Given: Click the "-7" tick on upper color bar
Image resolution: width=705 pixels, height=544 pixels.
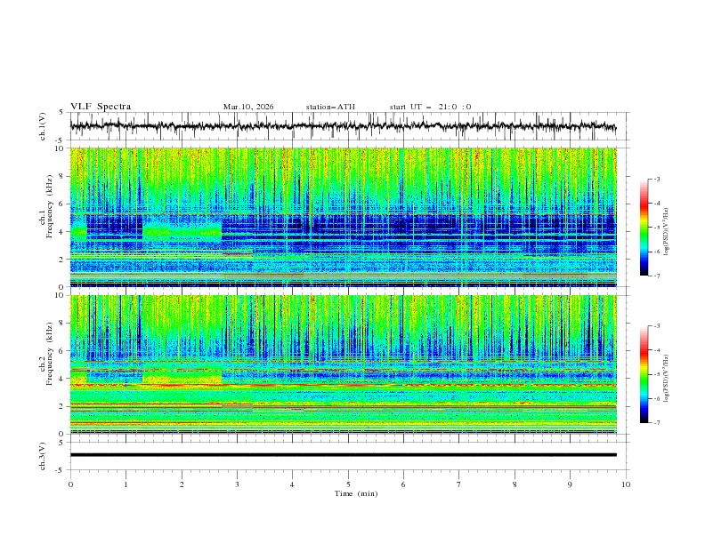Looking at the screenshot, I should [656, 276].
